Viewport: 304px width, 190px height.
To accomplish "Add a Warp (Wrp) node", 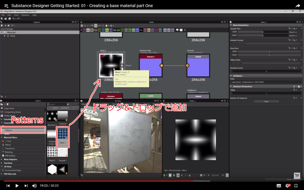I will click(x=160, y=30).
